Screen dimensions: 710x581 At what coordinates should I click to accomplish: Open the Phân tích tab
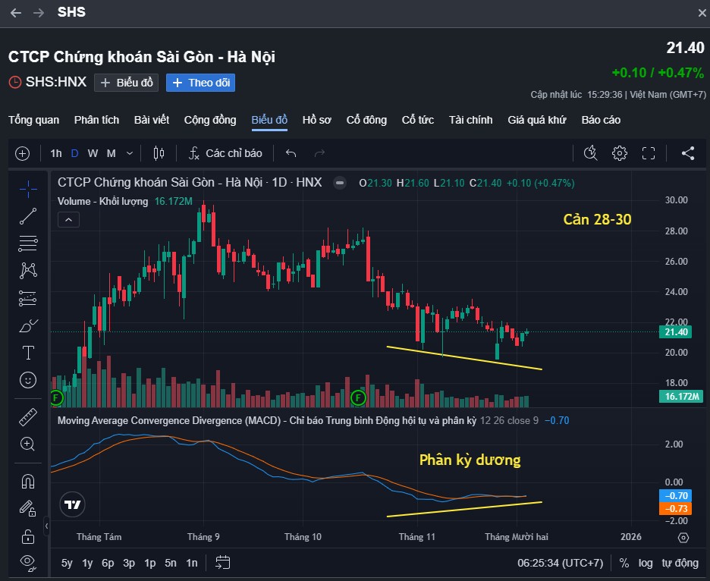pyautogui.click(x=96, y=120)
